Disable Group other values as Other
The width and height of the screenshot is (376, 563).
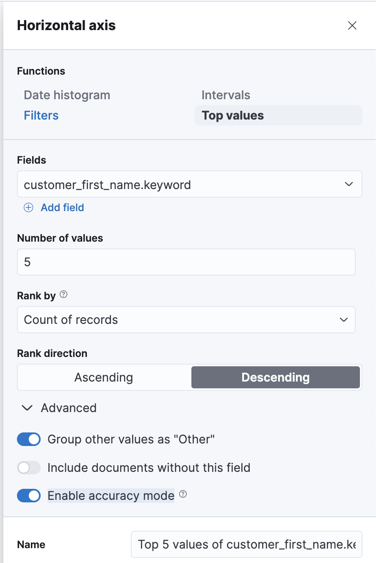point(28,439)
